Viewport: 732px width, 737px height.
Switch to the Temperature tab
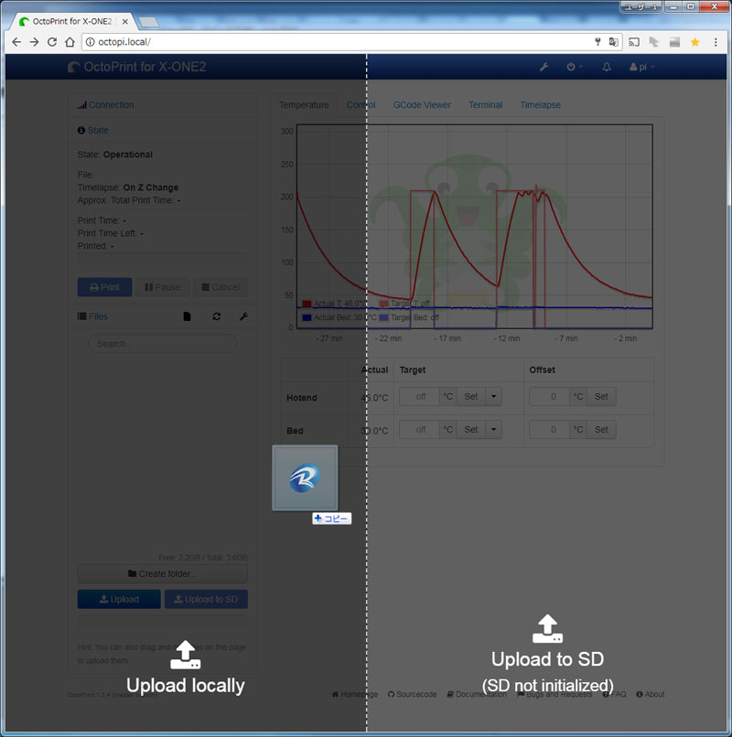click(304, 105)
